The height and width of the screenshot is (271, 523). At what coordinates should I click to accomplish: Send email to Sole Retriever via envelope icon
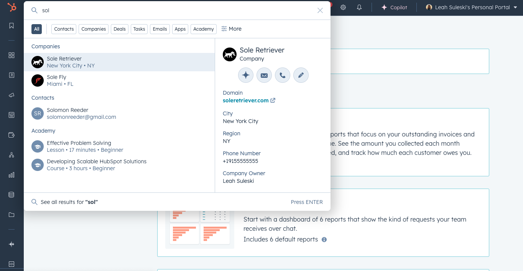264,75
